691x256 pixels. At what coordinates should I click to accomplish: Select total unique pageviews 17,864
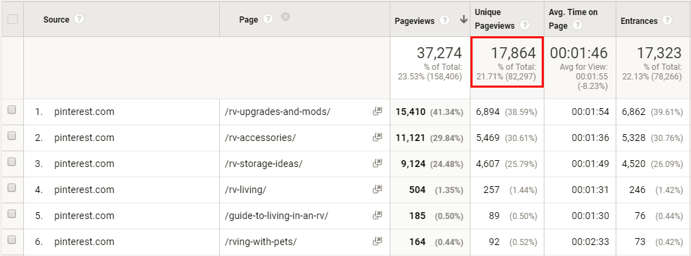[514, 53]
